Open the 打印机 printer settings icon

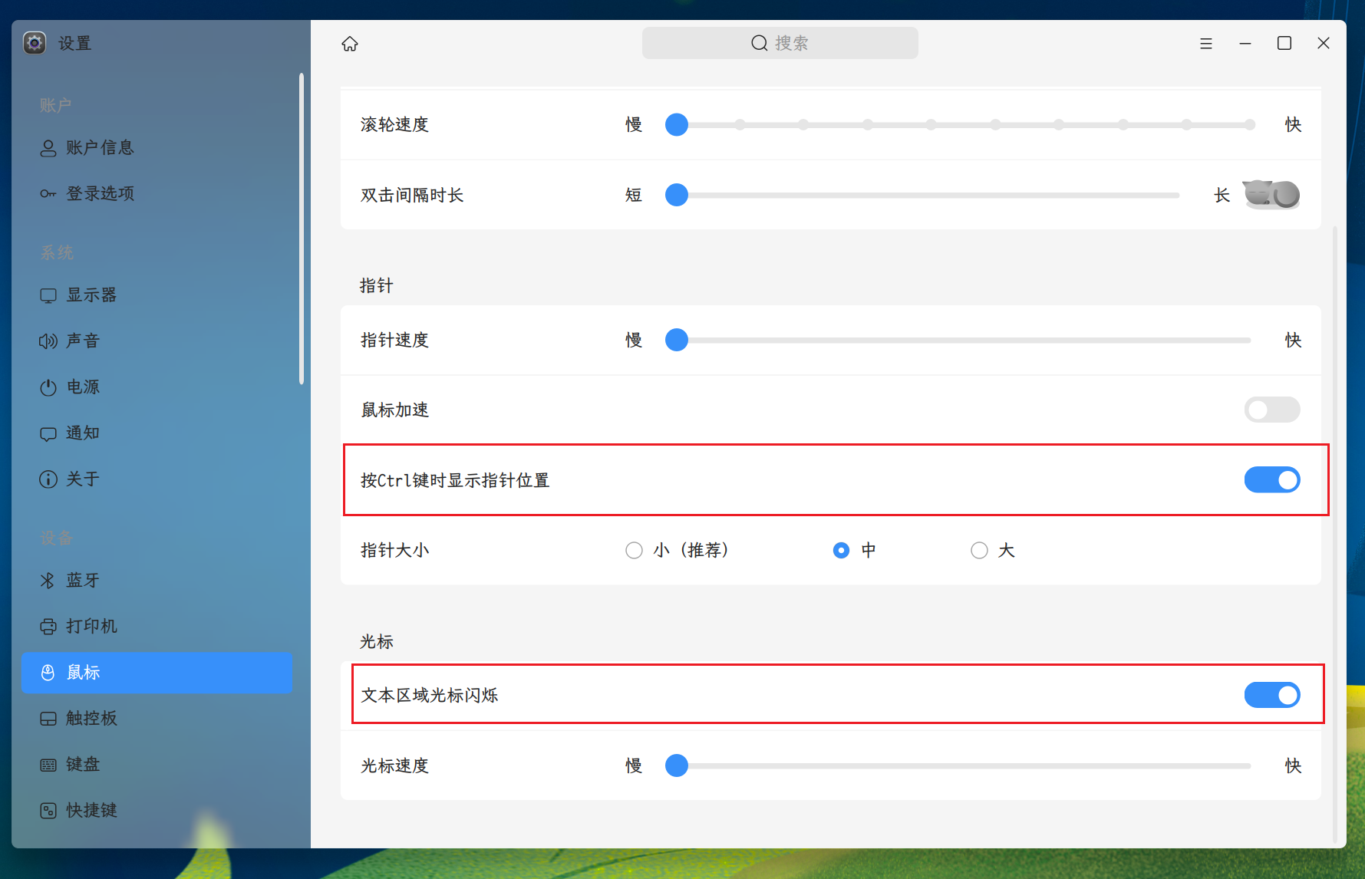click(x=48, y=627)
